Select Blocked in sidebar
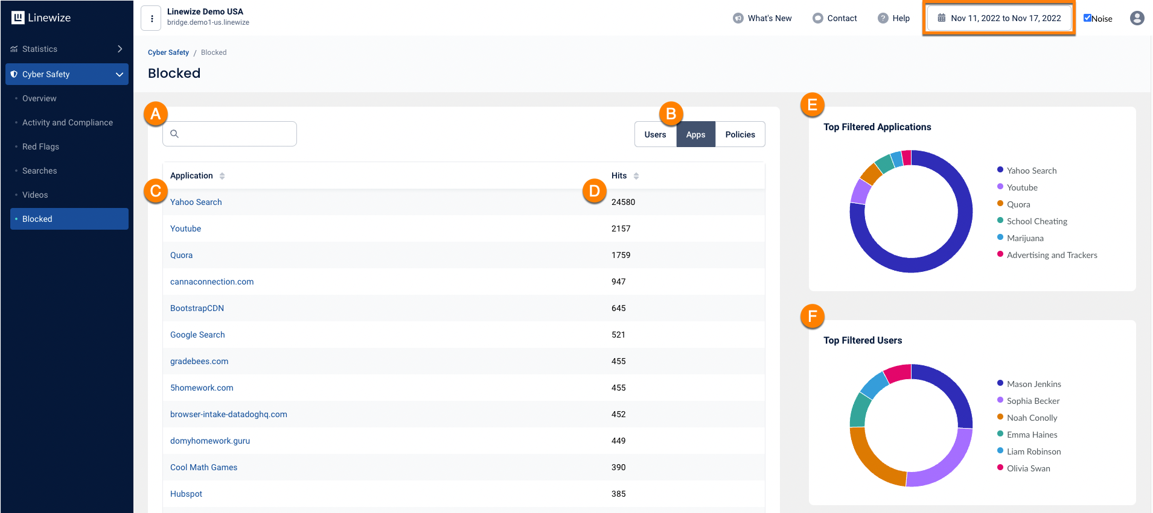Image resolution: width=1153 pixels, height=513 pixels. point(69,219)
